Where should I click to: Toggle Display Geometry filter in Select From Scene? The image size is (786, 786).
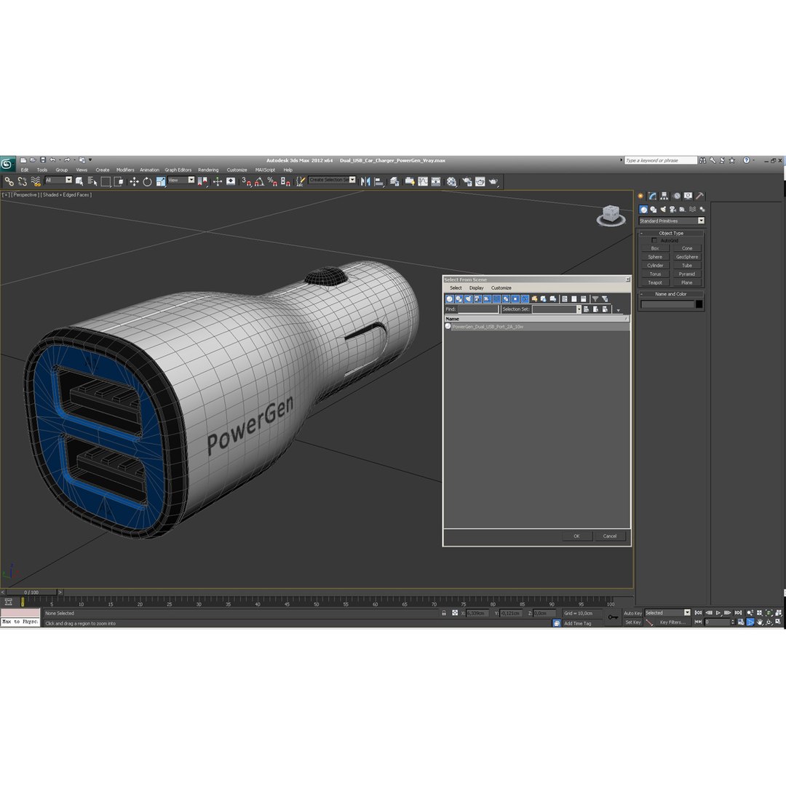tap(450, 299)
